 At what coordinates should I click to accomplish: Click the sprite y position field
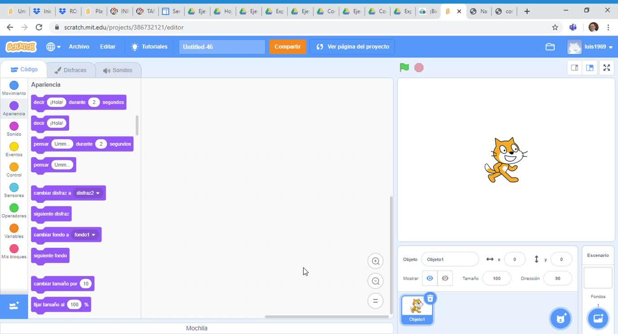point(561,259)
